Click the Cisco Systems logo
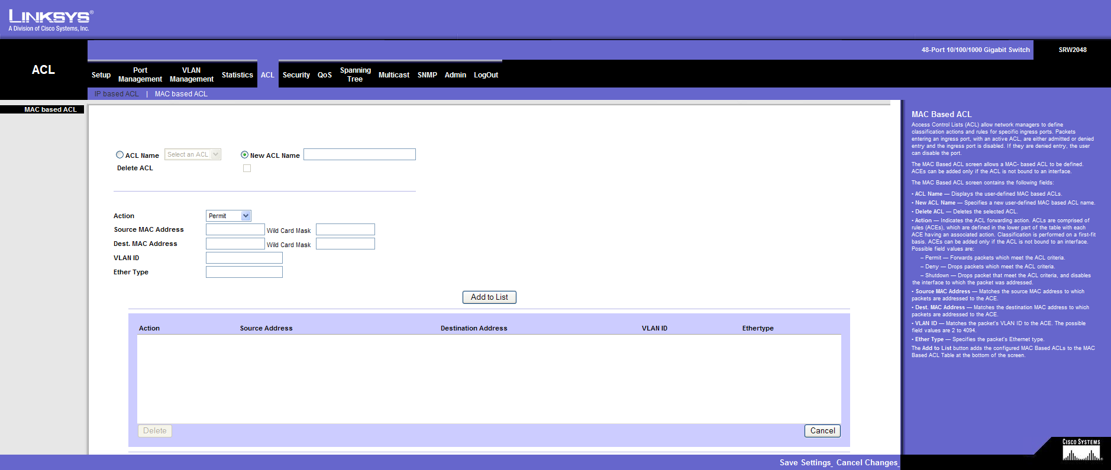Screen dimensions: 1111x470 [x=1081, y=450]
